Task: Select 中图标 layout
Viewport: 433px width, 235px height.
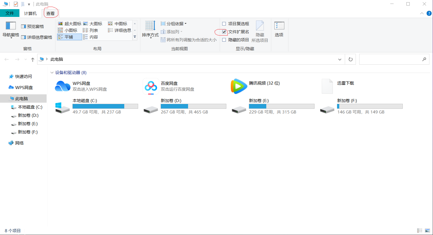Action: pyautogui.click(x=118, y=24)
